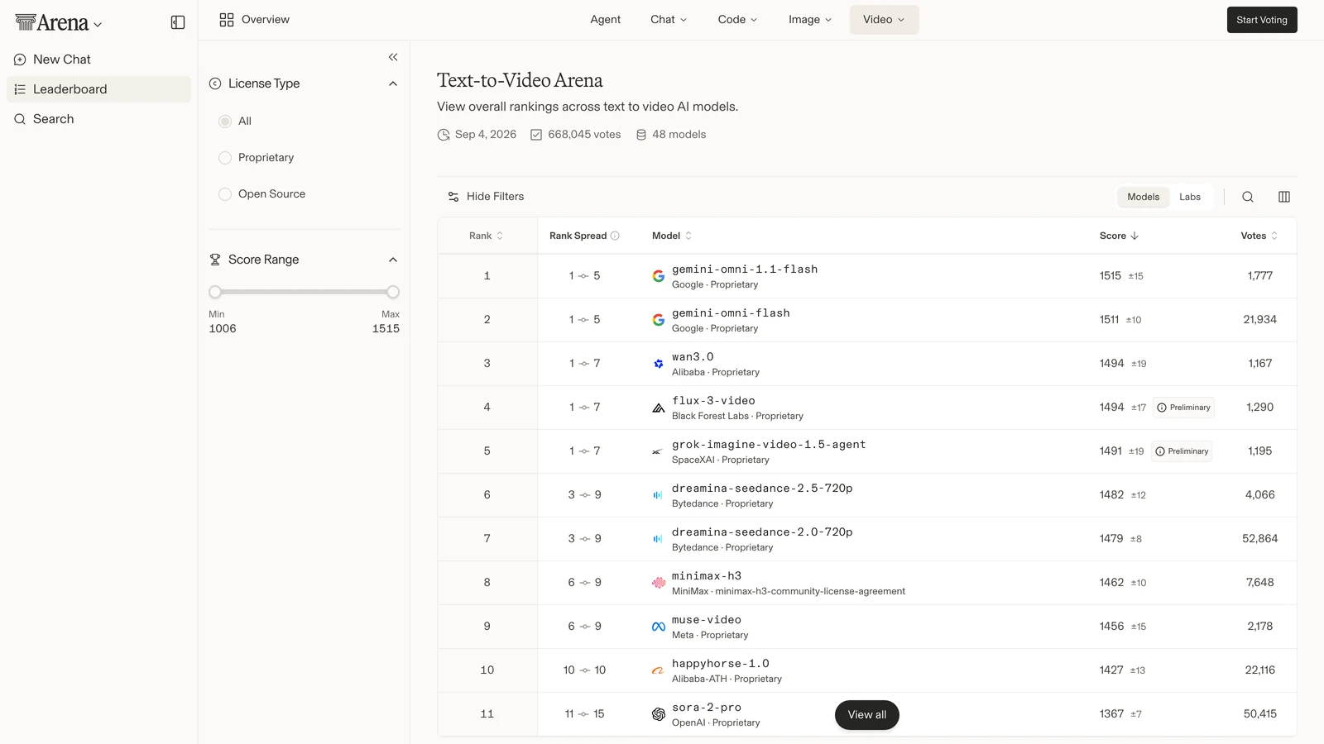Sort table by Votes column

(x=1259, y=236)
